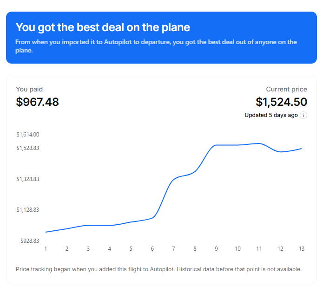Click day 13 on the x-axis
This screenshot has height=286, width=329.
click(302, 249)
